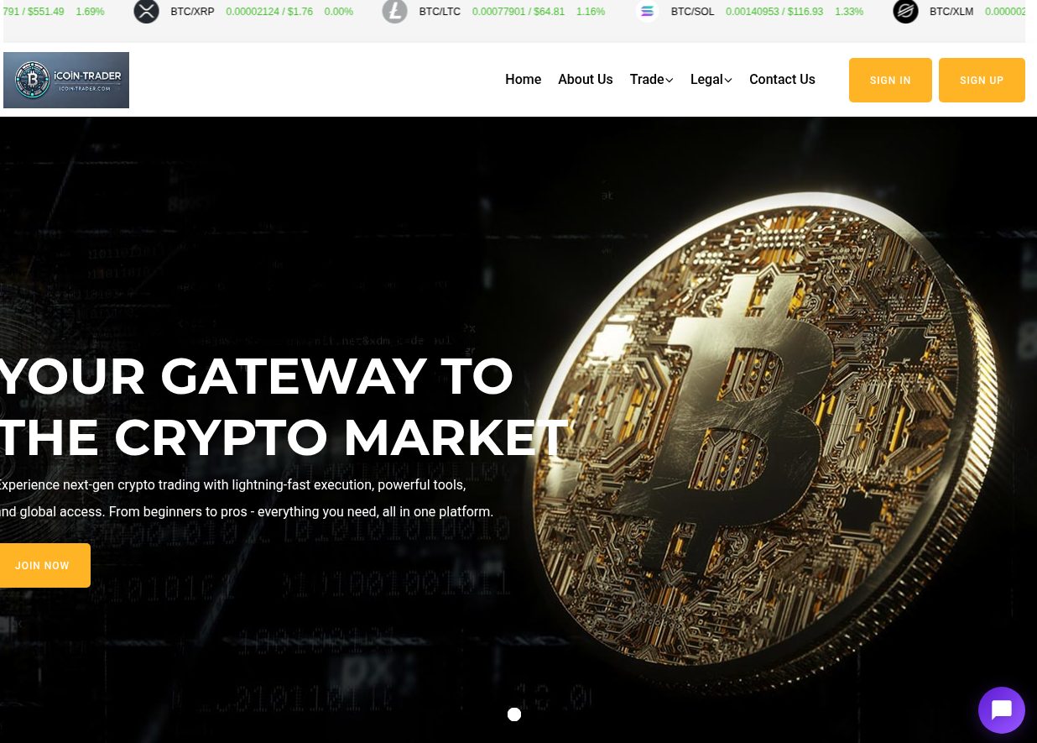Viewport: 1037px width, 743px height.
Task: Click the Litecoin icon in ticker
Action: point(394,12)
